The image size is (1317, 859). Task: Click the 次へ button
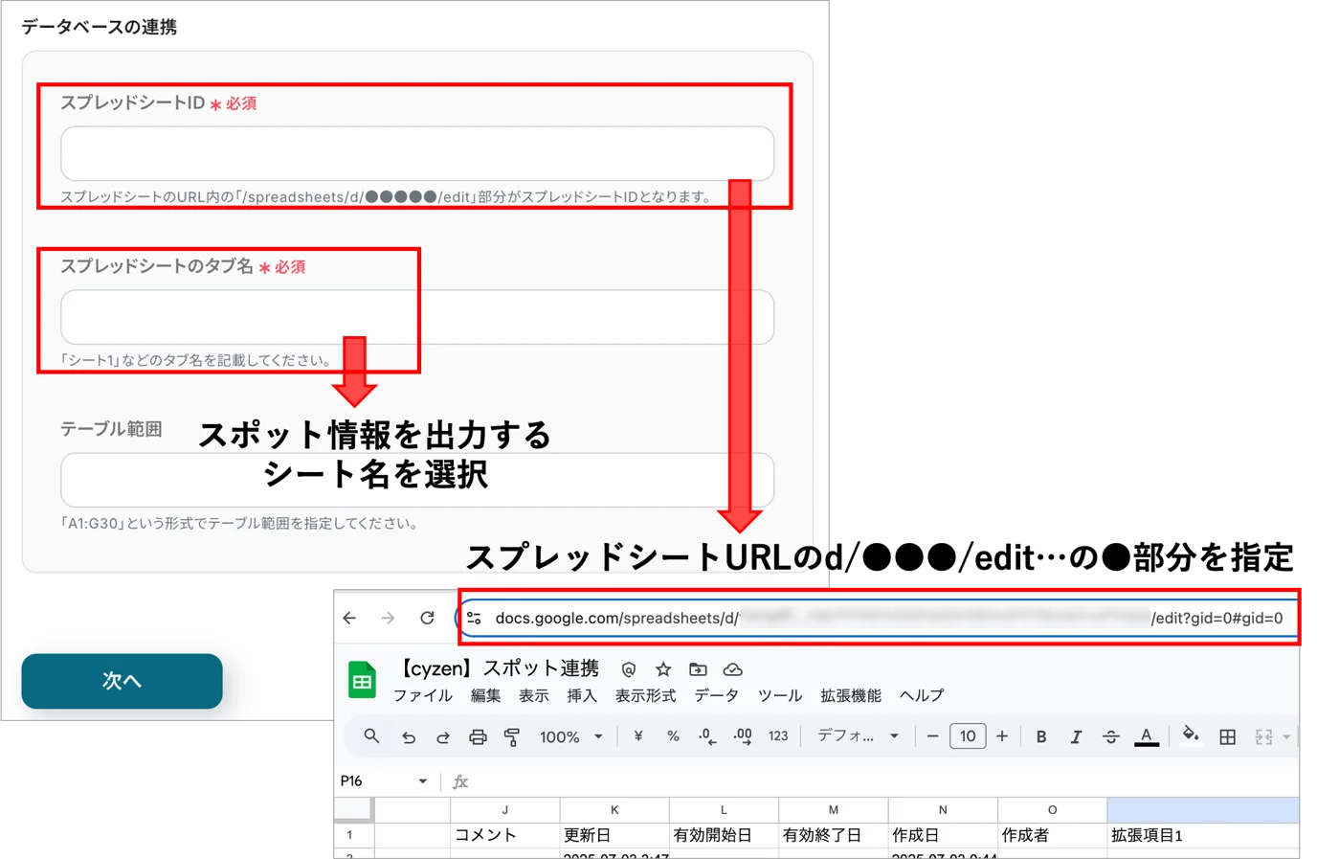122,681
